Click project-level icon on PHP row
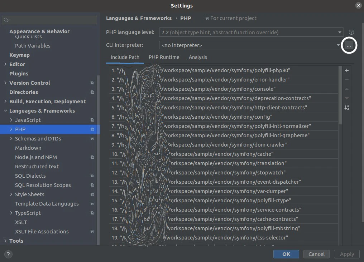 [92, 129]
